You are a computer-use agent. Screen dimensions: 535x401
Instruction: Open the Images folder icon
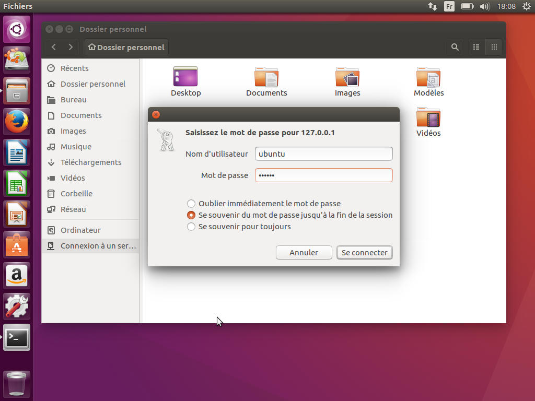[x=347, y=77]
